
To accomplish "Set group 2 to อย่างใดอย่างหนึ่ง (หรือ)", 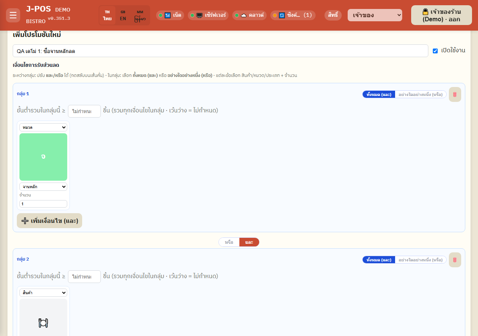I will (420, 260).
